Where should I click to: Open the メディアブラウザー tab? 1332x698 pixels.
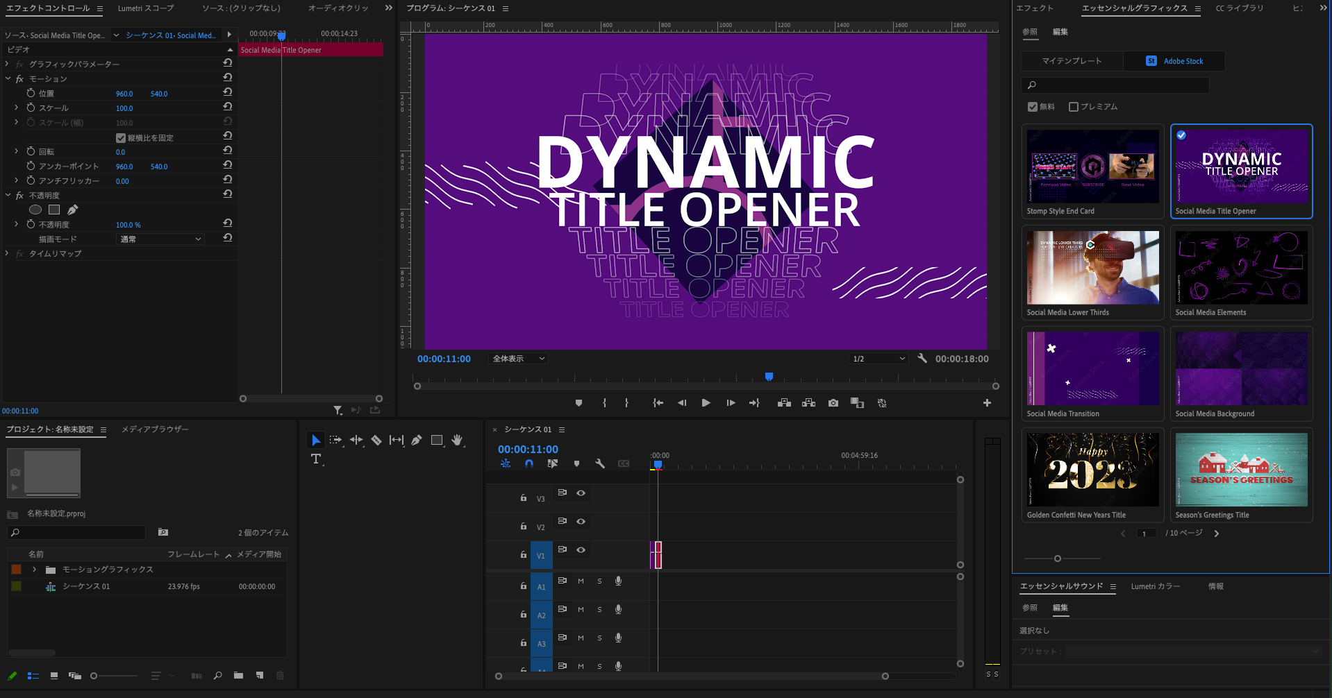155,429
